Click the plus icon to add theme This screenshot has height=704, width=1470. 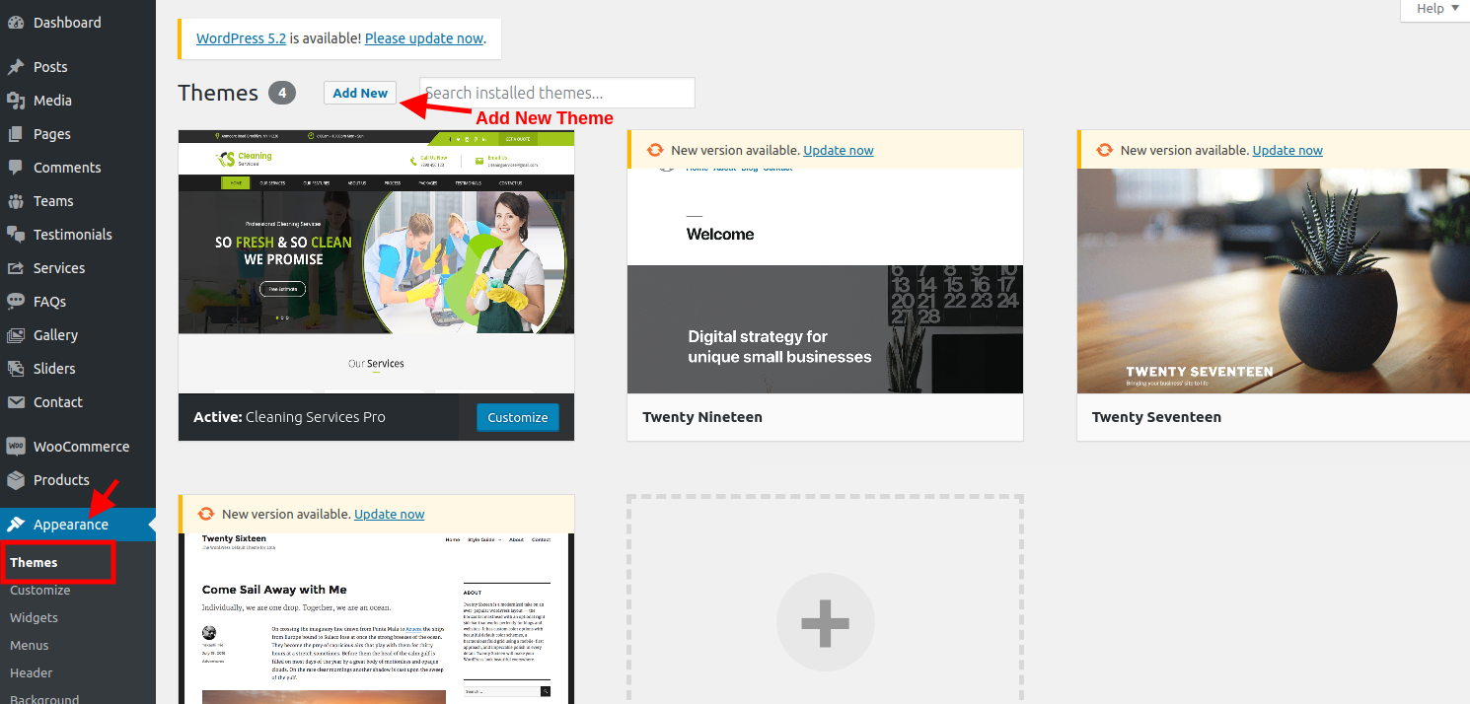click(x=825, y=623)
